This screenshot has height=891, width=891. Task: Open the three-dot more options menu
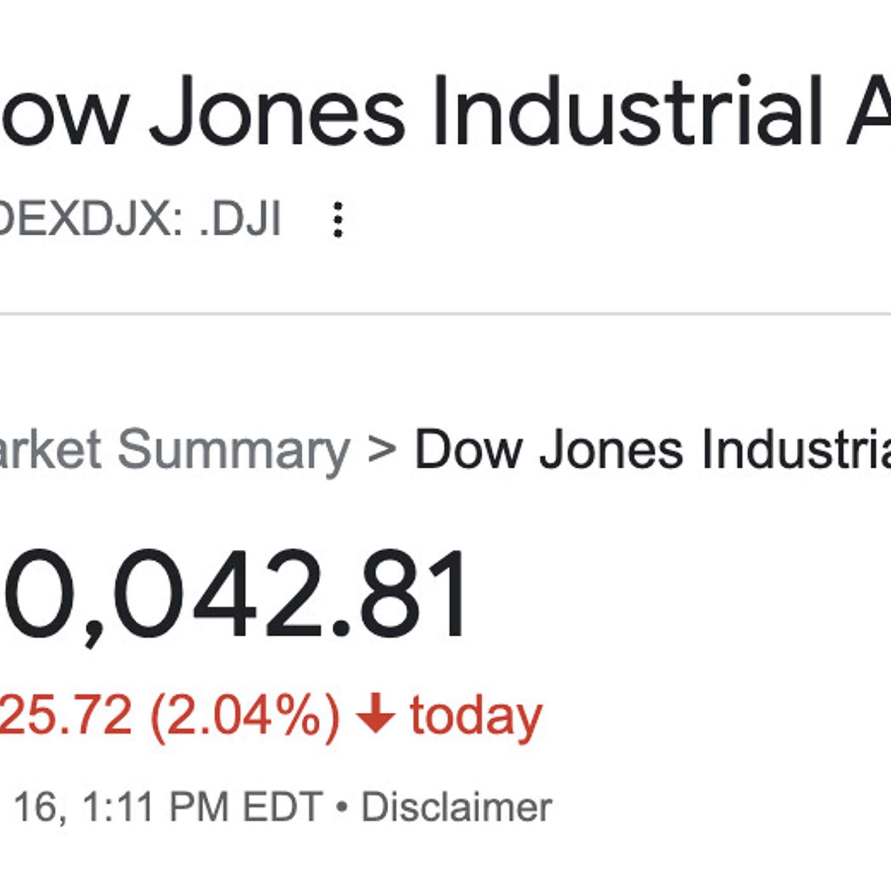click(338, 220)
